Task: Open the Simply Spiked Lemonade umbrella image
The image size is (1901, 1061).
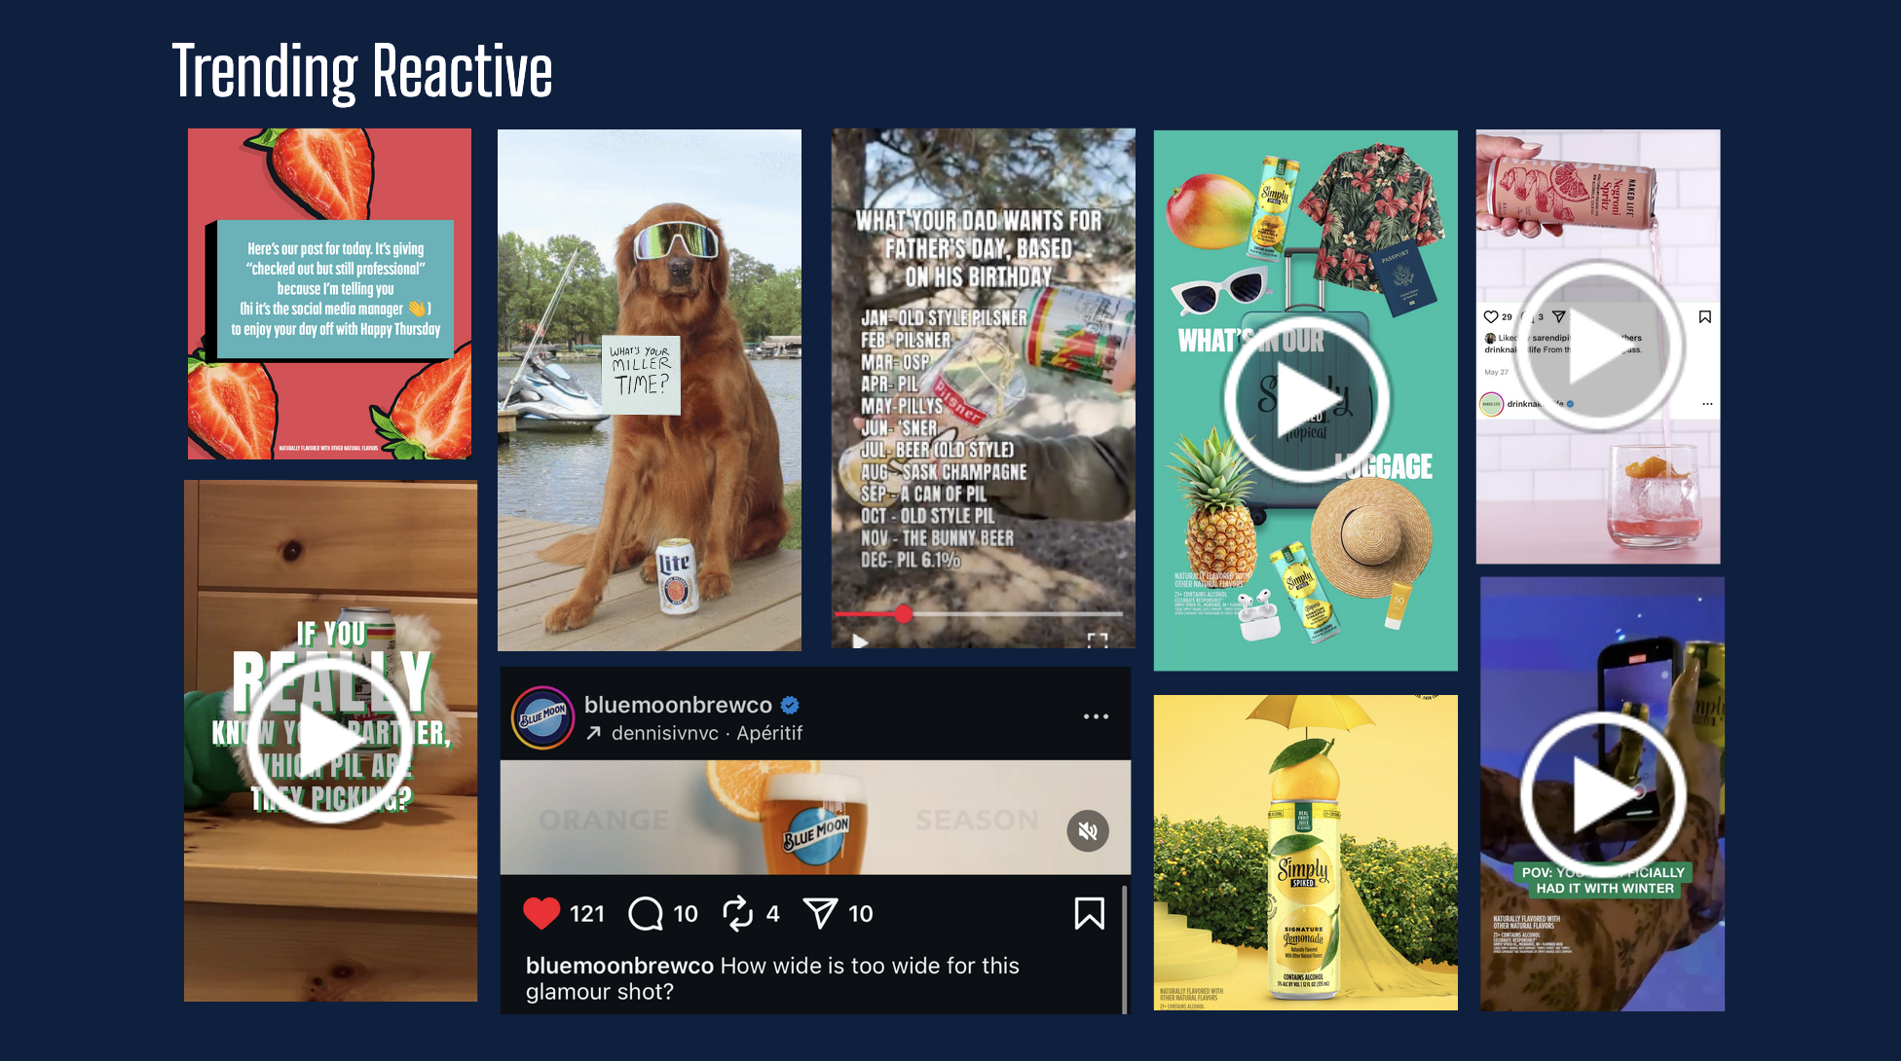Action: pyautogui.click(x=1305, y=852)
